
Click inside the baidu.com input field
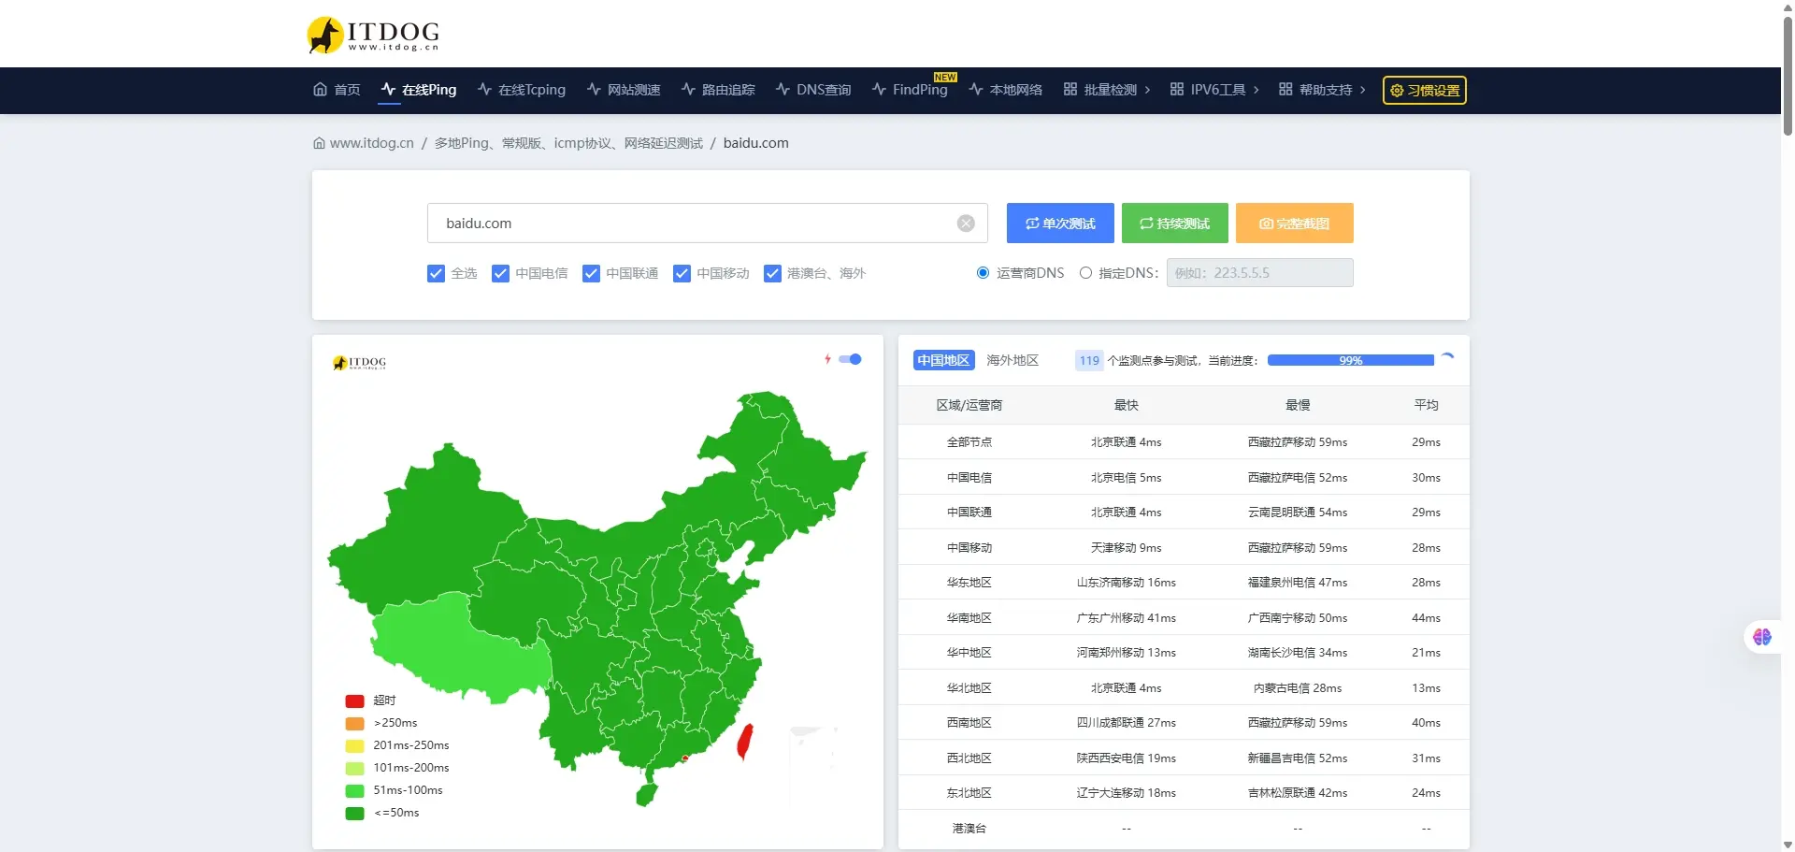coord(692,223)
